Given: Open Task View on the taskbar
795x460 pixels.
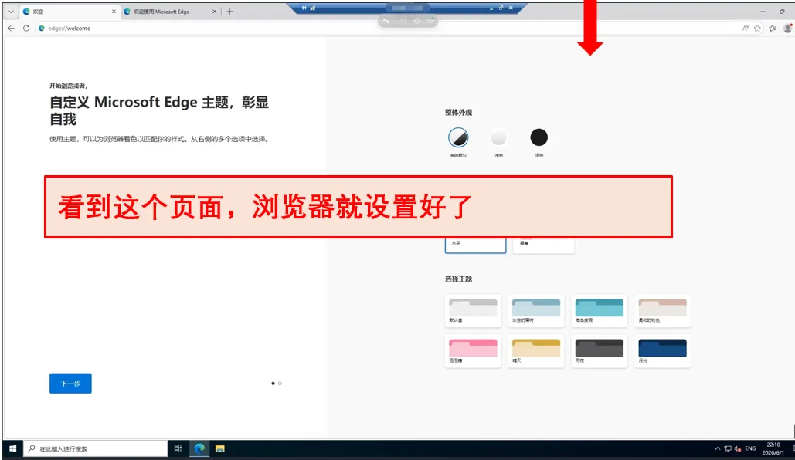Looking at the screenshot, I should pos(178,448).
